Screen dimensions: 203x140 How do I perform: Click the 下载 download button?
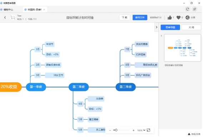pyautogui.click(x=124, y=17)
